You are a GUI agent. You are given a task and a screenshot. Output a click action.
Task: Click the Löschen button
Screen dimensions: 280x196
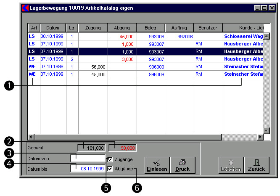[231, 165]
